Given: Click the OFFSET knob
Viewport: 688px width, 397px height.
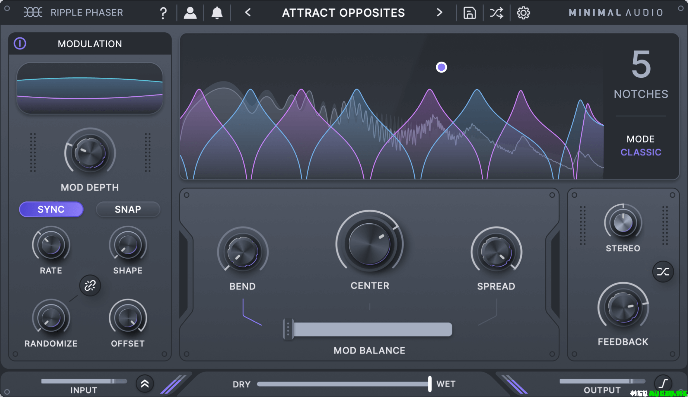Looking at the screenshot, I should 128,318.
